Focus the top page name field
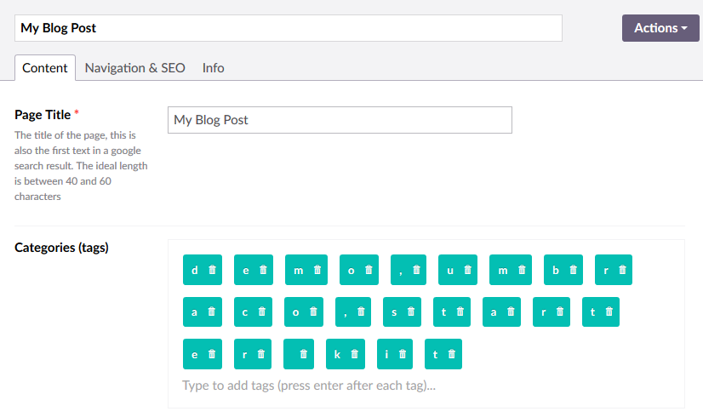703x417 pixels. click(x=289, y=28)
